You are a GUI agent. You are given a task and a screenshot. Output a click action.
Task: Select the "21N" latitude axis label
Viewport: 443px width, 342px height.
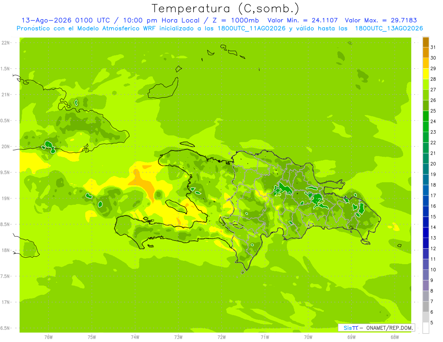tap(5, 95)
